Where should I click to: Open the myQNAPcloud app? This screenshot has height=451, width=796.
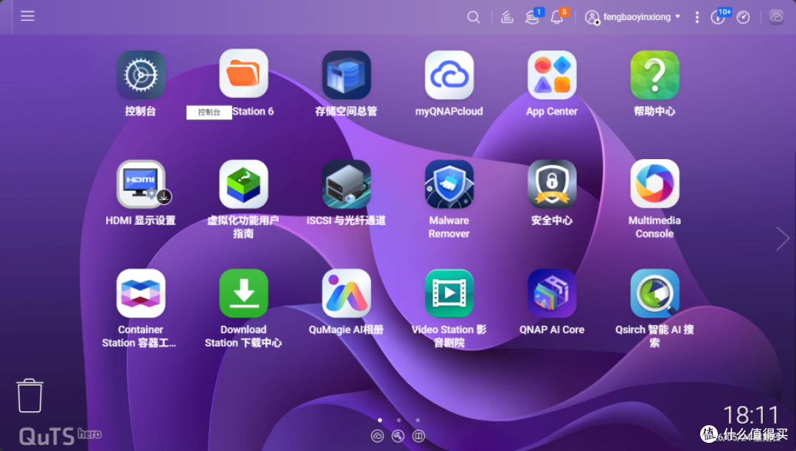point(450,75)
